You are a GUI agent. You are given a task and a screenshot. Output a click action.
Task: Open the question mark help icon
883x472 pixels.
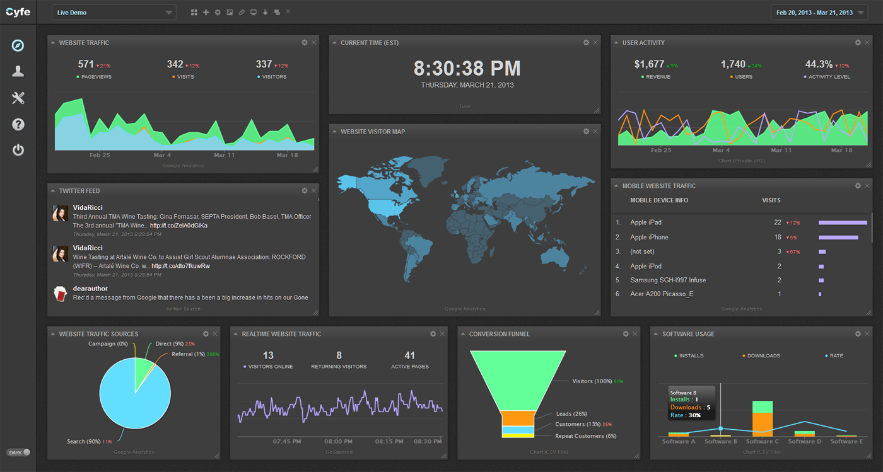pos(18,124)
